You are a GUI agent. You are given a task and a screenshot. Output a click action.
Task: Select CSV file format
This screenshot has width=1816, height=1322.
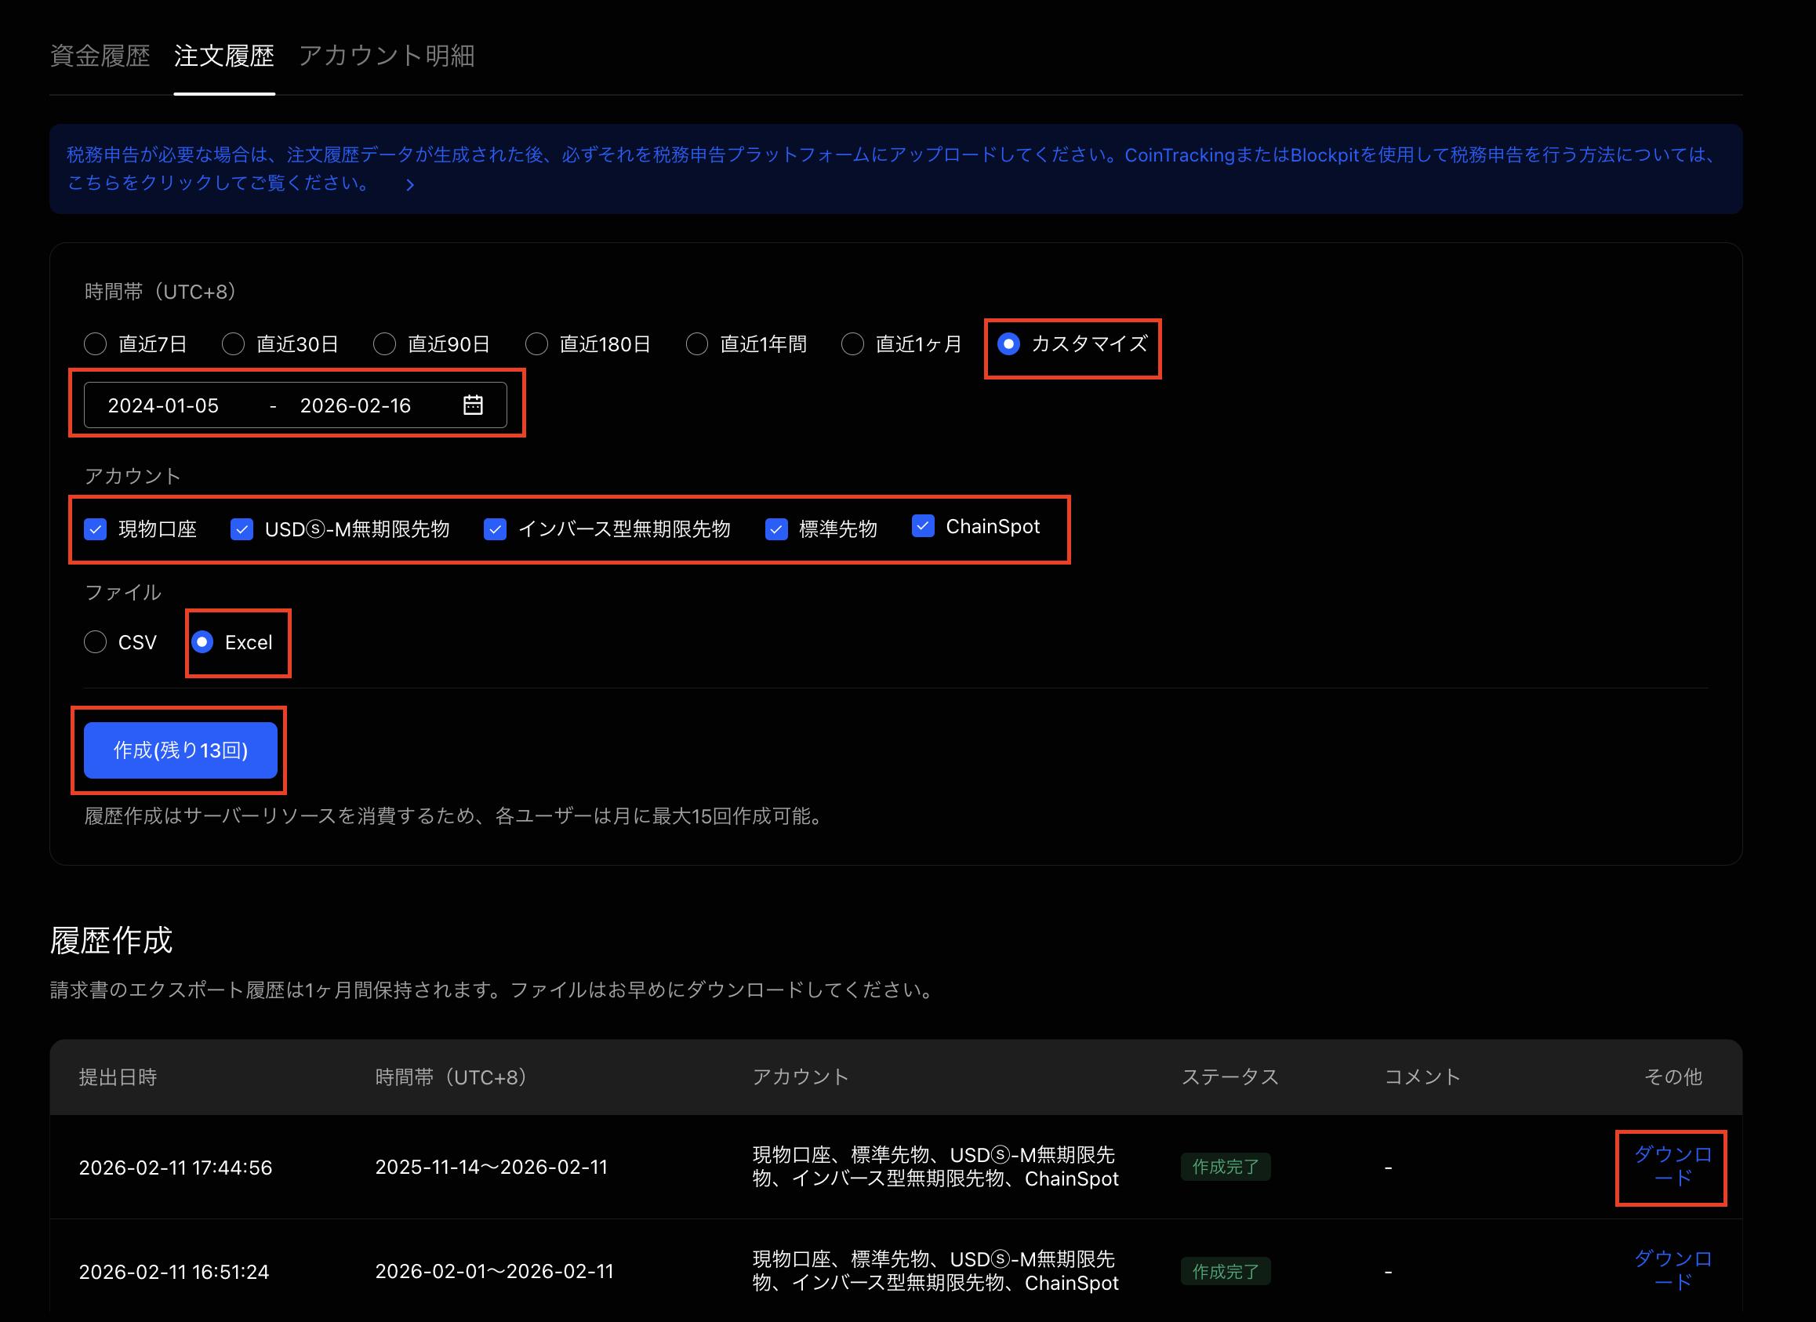96,642
